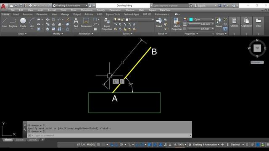269x151 pixels.
Task: Click the Copy tool in Modify panel
Action: point(47,24)
